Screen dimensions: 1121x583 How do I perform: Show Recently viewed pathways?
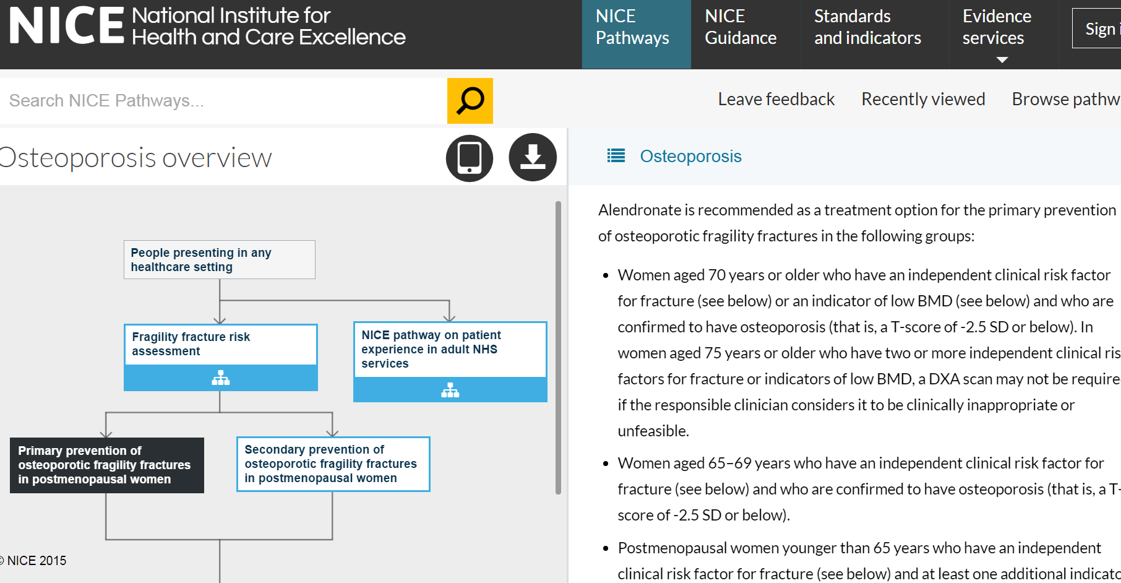pos(923,99)
